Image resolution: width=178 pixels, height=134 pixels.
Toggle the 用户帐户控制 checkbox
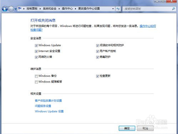pos(98,51)
